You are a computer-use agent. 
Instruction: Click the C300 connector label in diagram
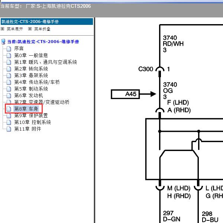click(x=146, y=69)
